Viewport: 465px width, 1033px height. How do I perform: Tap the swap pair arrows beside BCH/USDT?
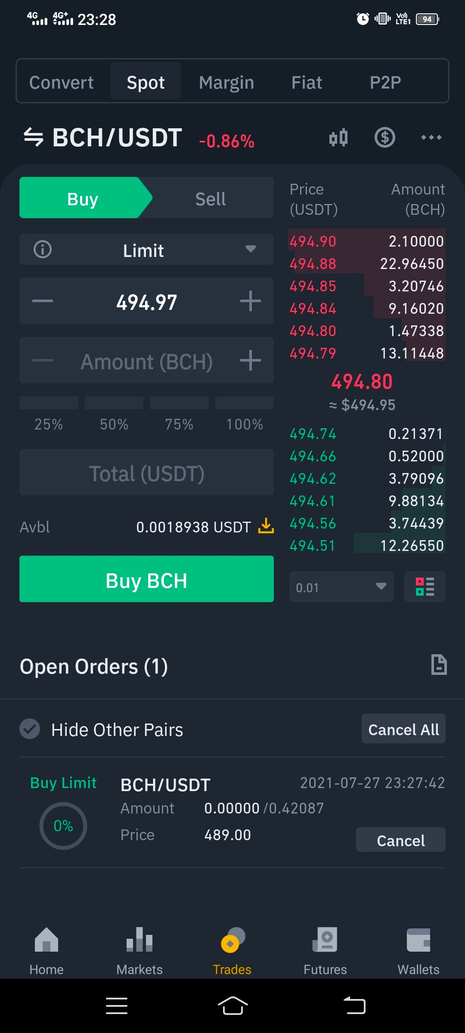click(x=34, y=137)
